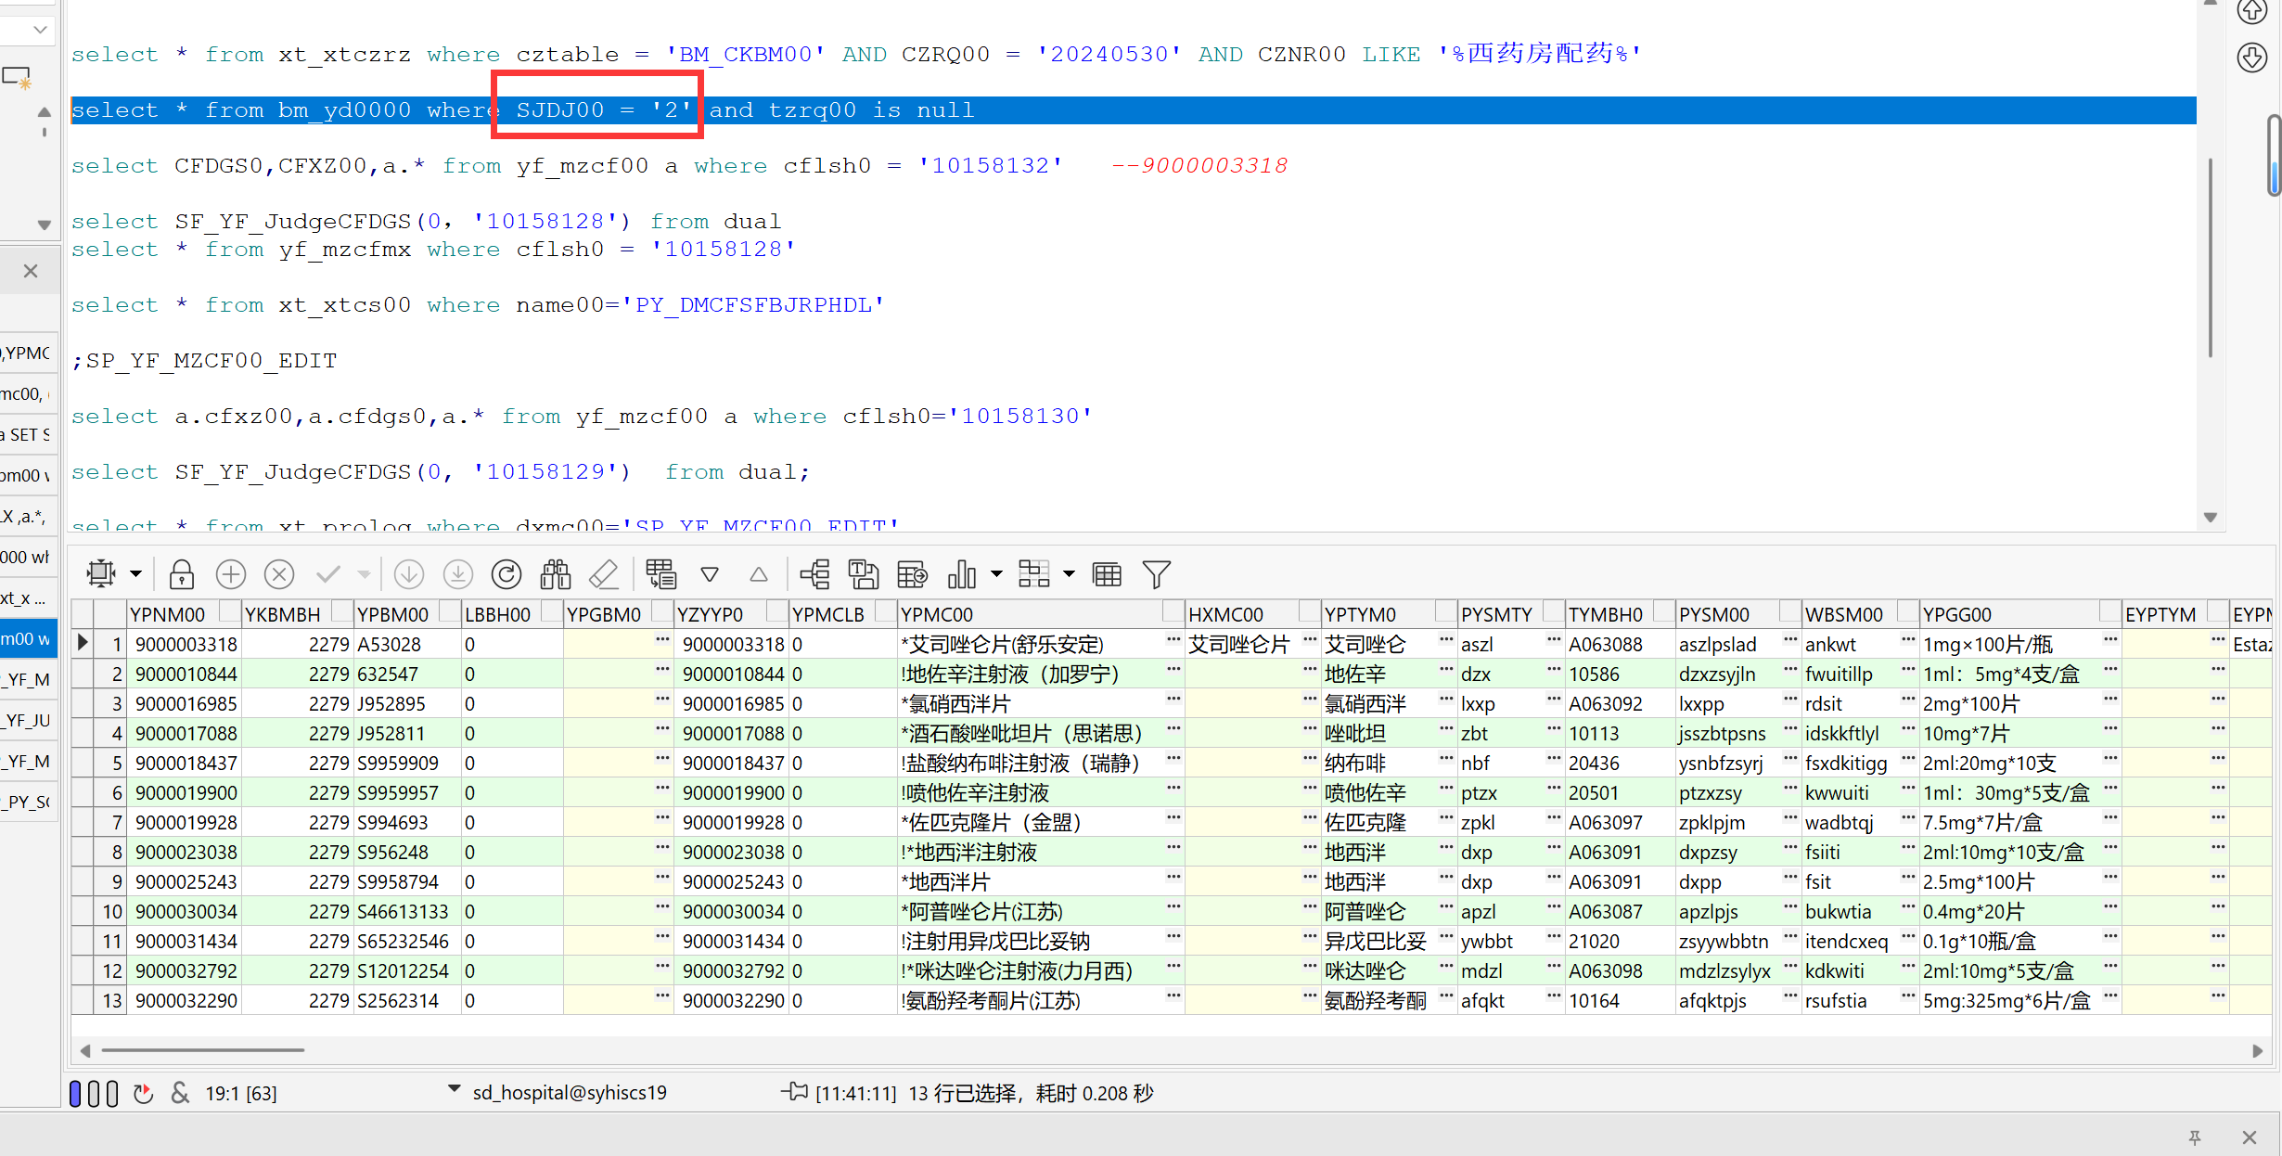Click the results grid horizontal scrollbar
This screenshot has width=2282, height=1156.
click(203, 1050)
